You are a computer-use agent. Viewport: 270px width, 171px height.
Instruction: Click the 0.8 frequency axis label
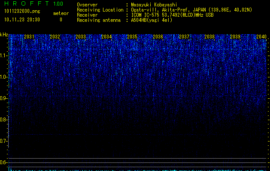pos(3,120)
